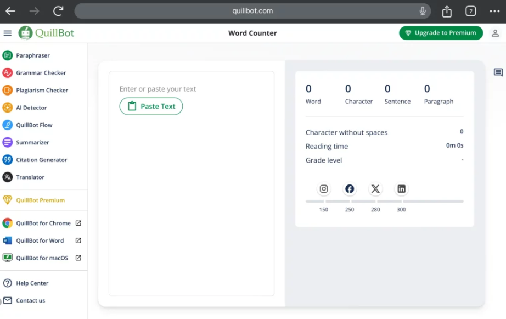The image size is (506, 319).
Task: Click Character without spaces row
Action: 384,132
